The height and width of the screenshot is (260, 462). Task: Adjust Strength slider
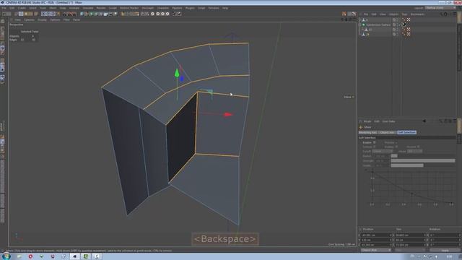click(x=423, y=160)
